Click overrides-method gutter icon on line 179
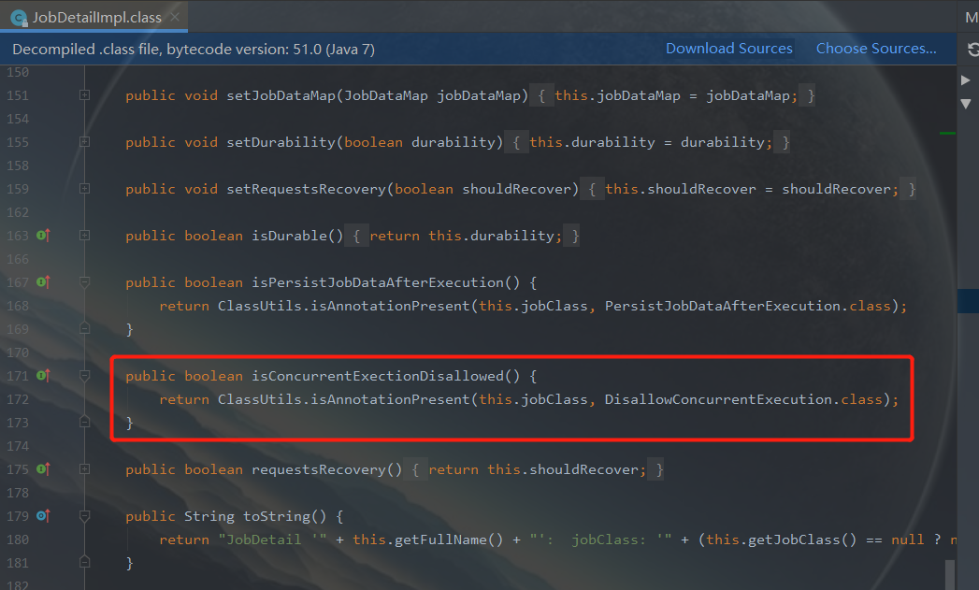Image resolution: width=979 pixels, height=590 pixels. (43, 516)
